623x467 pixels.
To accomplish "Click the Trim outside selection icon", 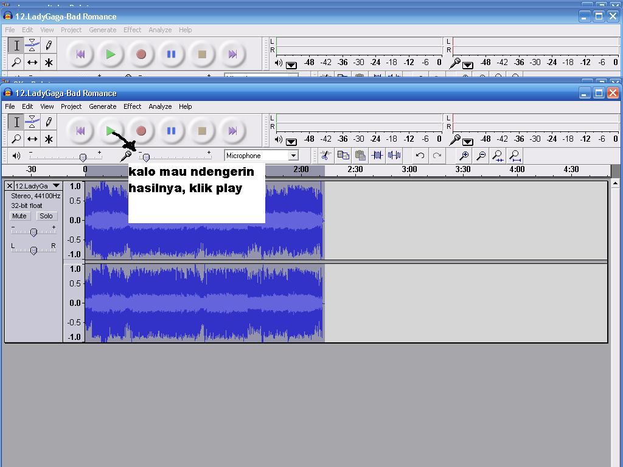I will [x=377, y=155].
